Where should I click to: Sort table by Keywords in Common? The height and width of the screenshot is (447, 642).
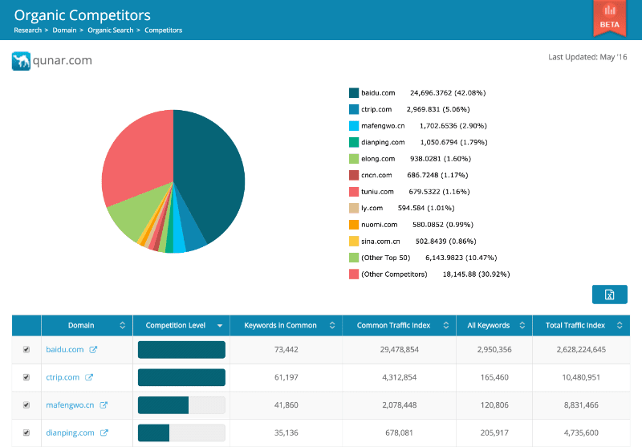[x=279, y=326]
